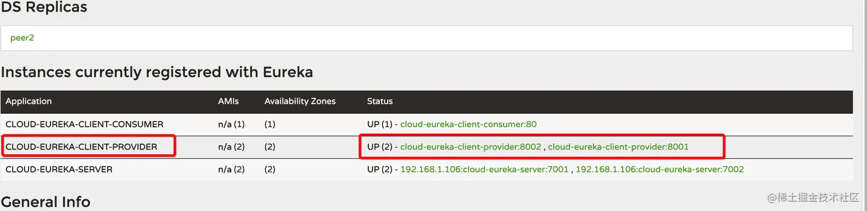
Task: Select the CLOUD-EUREKA-CLIENT-PROVIDER application cell
Action: [81, 147]
